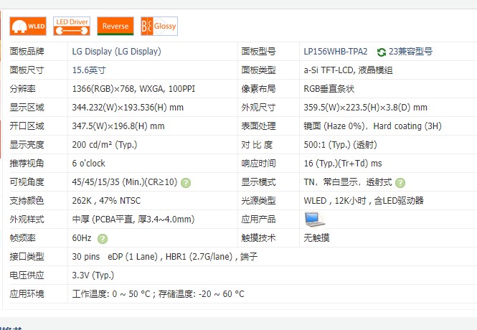Click the 15.6英寸 panel size link
Viewport: 477px width, 330px height.
pos(89,70)
